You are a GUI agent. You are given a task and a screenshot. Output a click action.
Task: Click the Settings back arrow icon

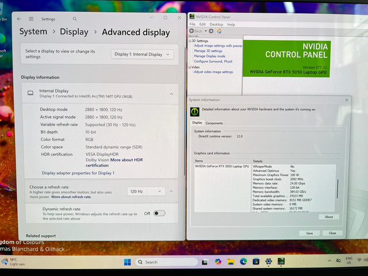pyautogui.click(x=19, y=19)
